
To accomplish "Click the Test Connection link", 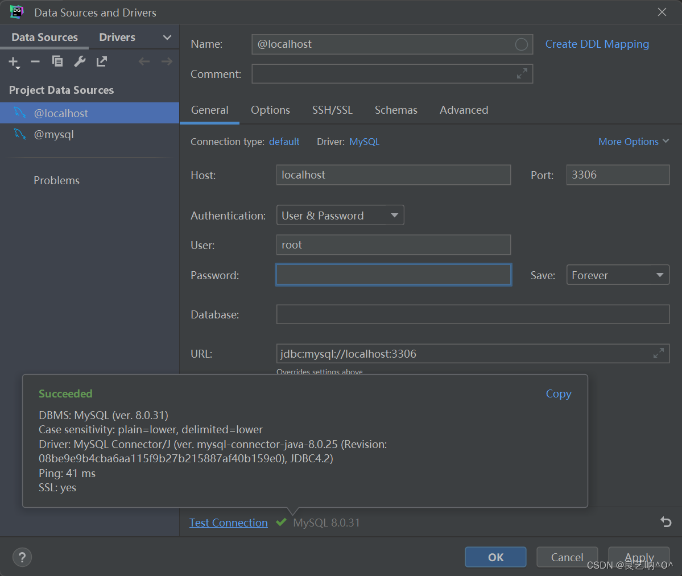I will pyautogui.click(x=228, y=523).
